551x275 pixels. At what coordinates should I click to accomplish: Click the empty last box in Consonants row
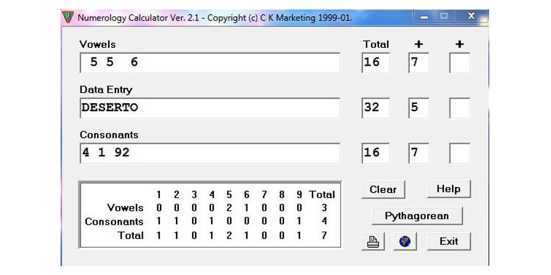[x=460, y=153]
